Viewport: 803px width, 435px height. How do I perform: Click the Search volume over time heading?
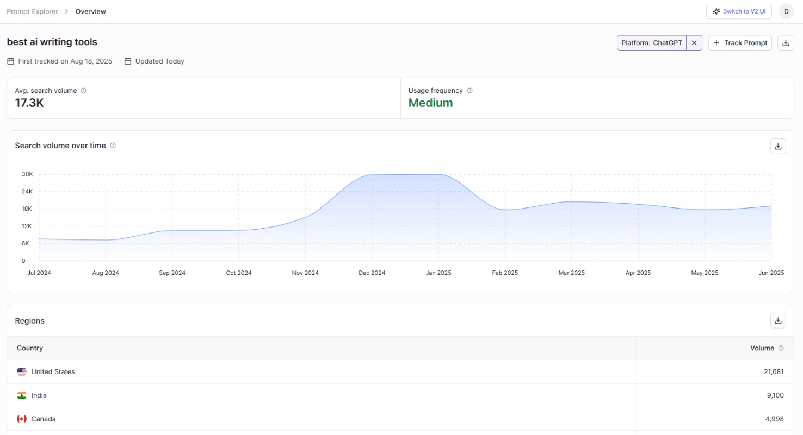(x=60, y=146)
